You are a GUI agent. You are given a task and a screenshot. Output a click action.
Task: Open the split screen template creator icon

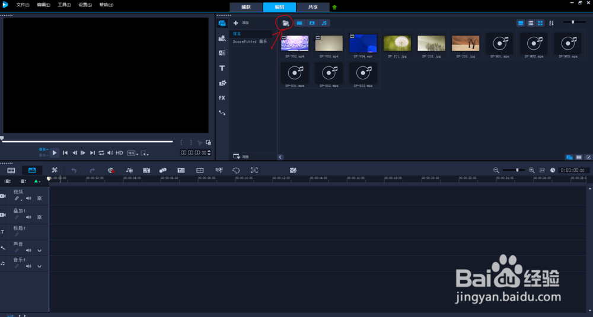(293, 171)
